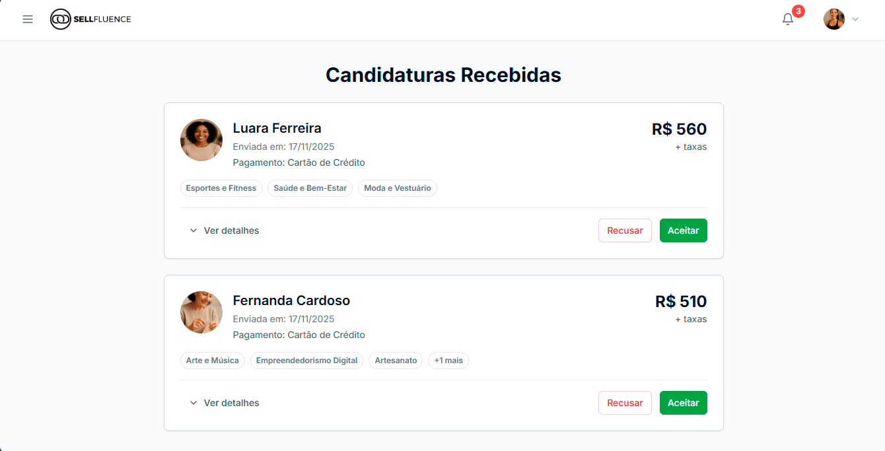Expand Ver detalhes for Fernanda Cardoso

(225, 403)
